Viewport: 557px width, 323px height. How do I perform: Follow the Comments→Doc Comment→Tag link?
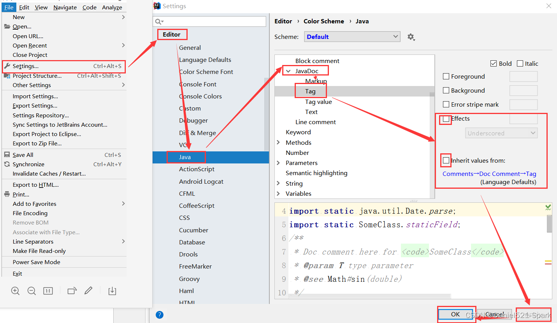pyautogui.click(x=489, y=174)
